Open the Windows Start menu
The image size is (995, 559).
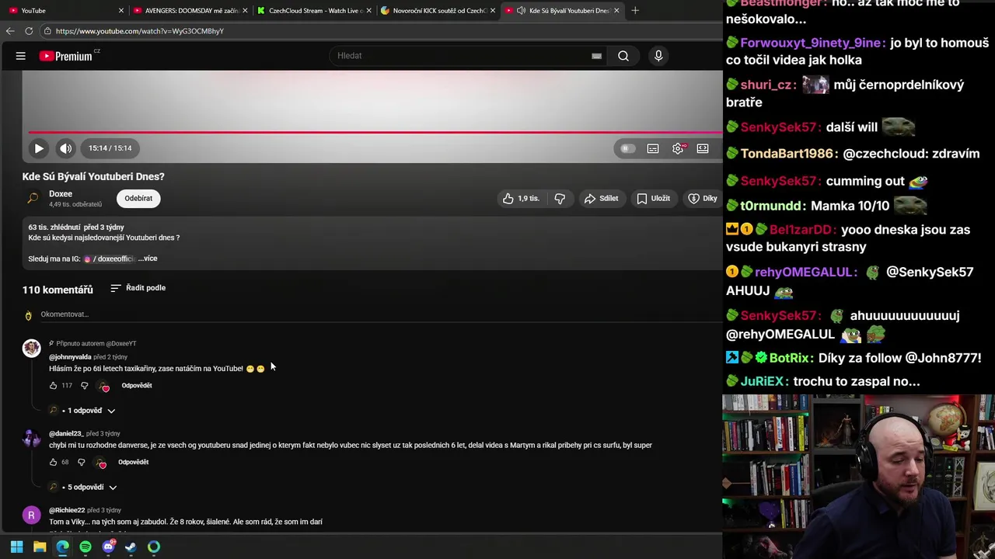point(16,547)
